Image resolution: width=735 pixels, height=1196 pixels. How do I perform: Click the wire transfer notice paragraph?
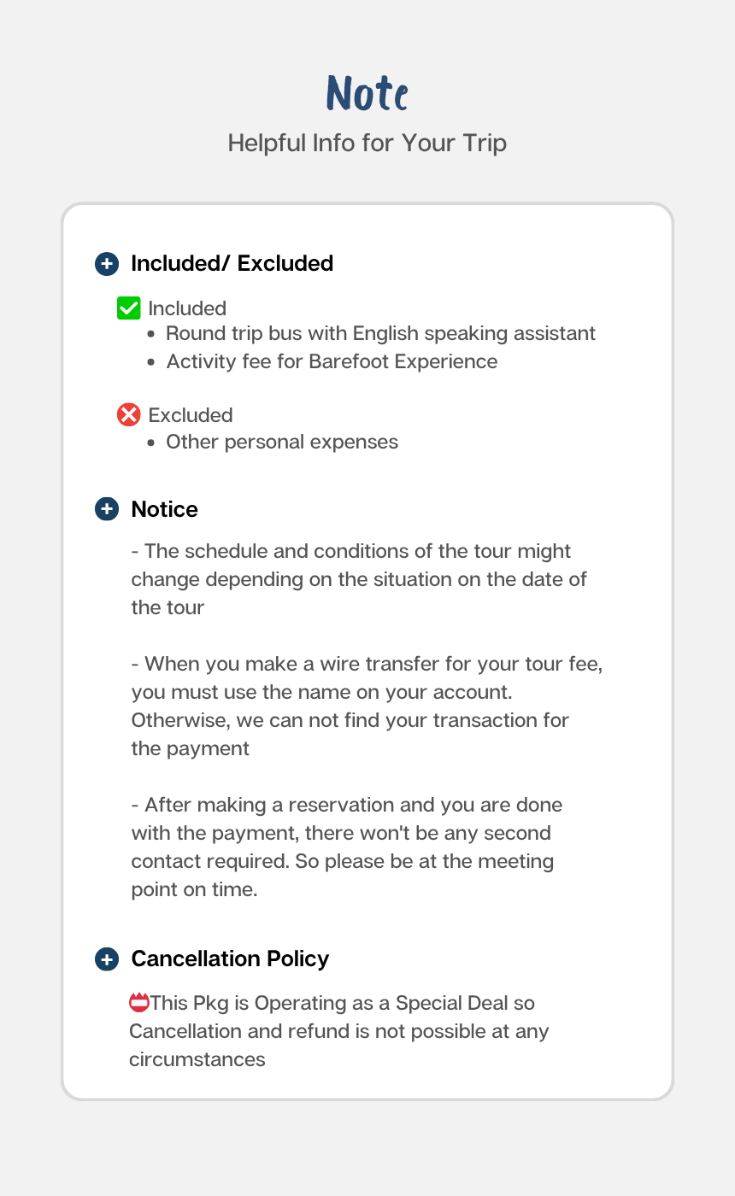(x=366, y=706)
